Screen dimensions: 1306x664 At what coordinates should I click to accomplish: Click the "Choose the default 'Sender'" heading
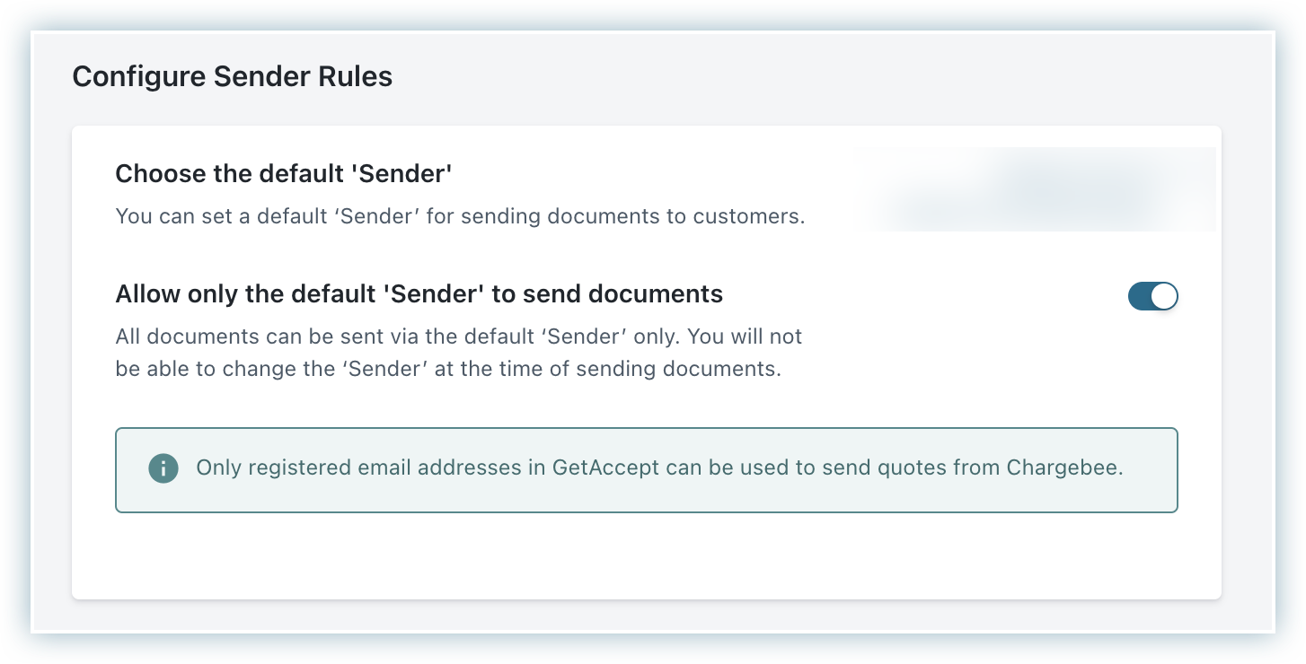(x=283, y=173)
